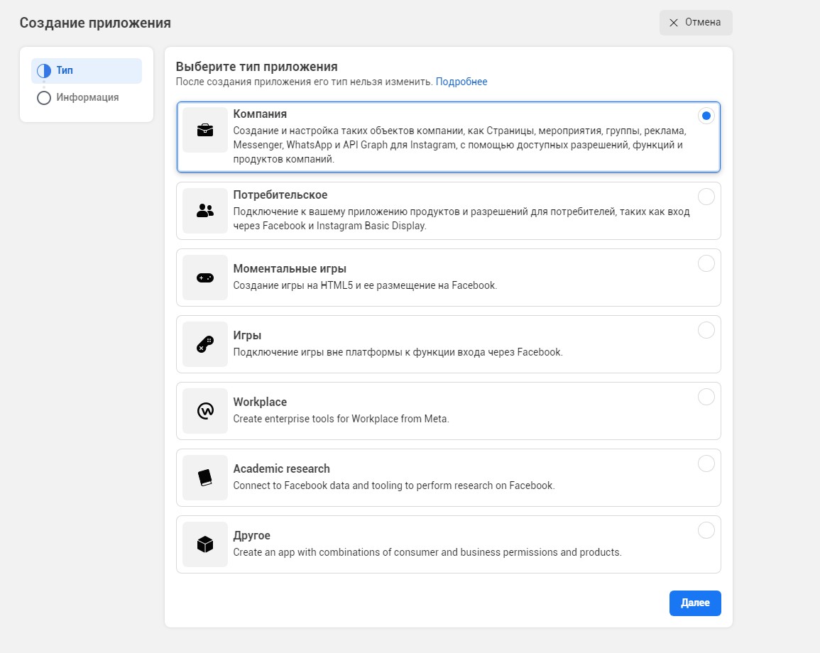Select the Моментальные игры radio button
The image size is (820, 653).
tap(706, 263)
